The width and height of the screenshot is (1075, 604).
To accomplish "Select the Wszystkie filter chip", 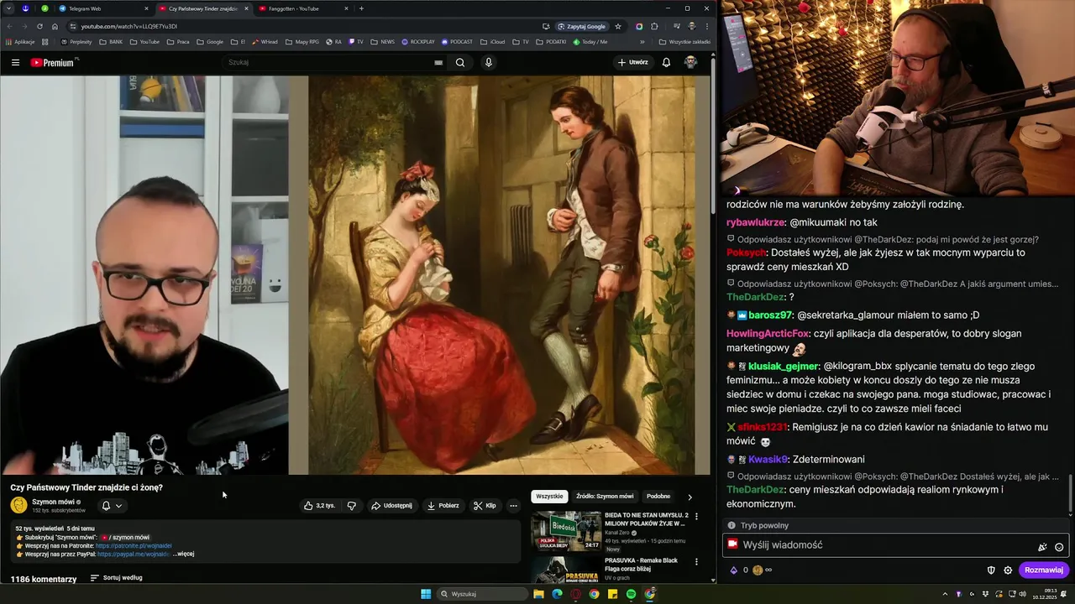I will tap(549, 497).
